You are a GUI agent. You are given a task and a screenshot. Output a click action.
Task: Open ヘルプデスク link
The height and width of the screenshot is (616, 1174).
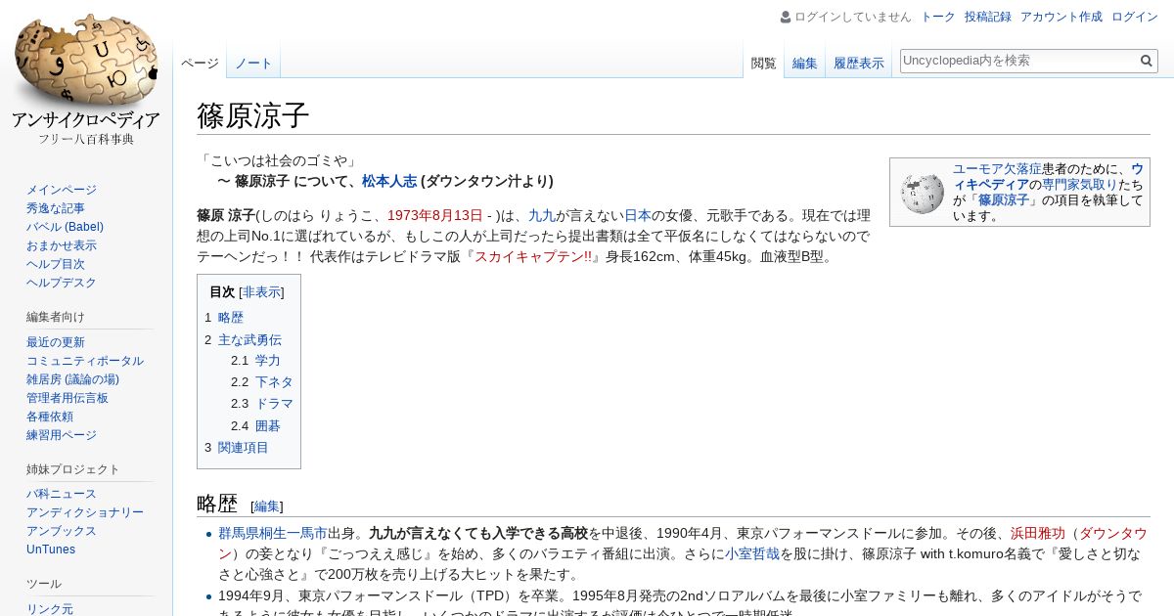pos(62,283)
